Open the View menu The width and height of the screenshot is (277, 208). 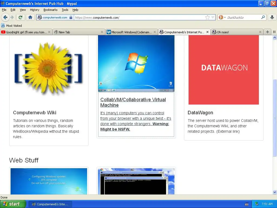[23, 10]
